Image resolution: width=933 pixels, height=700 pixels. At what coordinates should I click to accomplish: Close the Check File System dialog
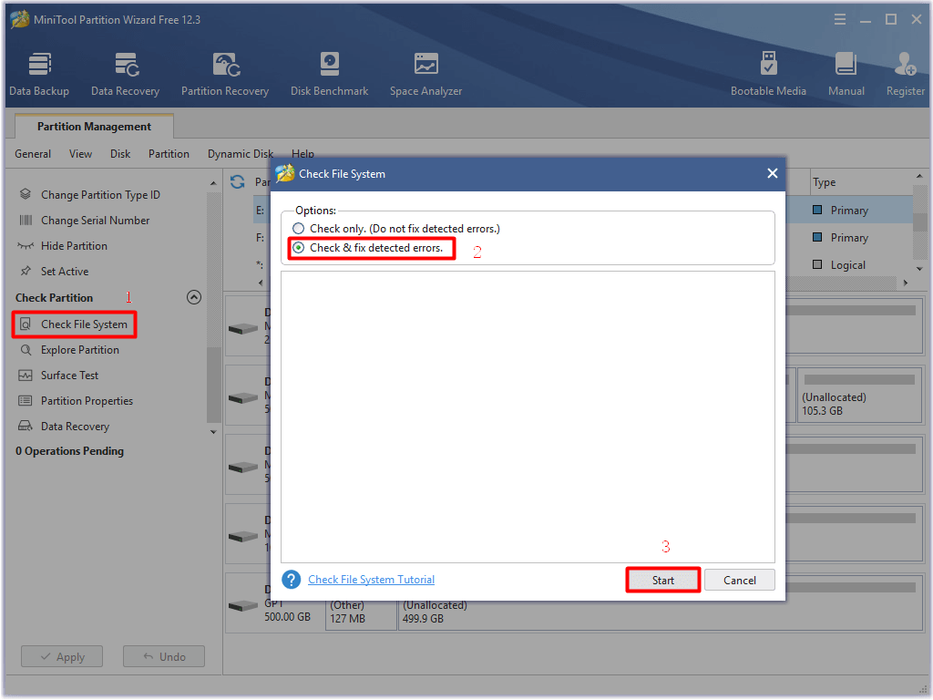tap(773, 173)
